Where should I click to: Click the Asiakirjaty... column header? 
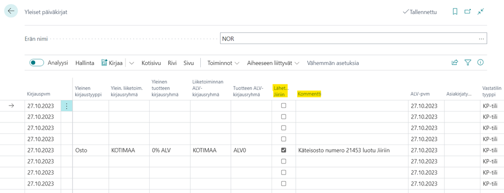coord(459,94)
